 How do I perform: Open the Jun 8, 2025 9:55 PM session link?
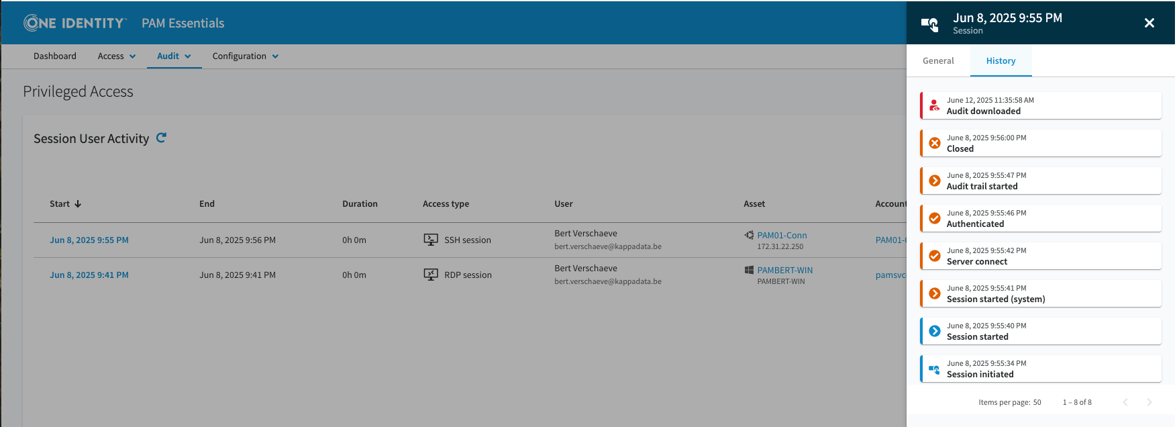click(x=89, y=240)
